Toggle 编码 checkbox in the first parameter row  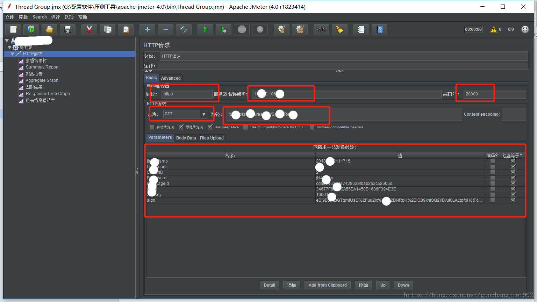pos(493,161)
